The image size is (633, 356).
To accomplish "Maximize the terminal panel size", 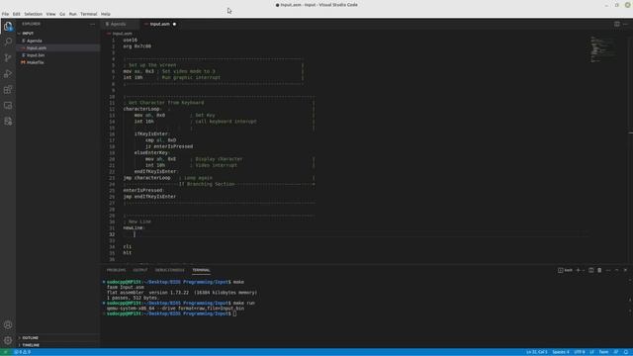I will click(x=617, y=270).
